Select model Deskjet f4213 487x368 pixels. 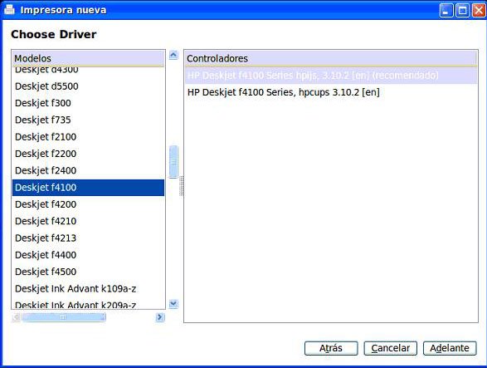tap(88, 238)
